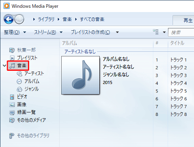Screen dimensions: 194x147
Task: Click the アーティスト people icon
Action: tap(19, 73)
